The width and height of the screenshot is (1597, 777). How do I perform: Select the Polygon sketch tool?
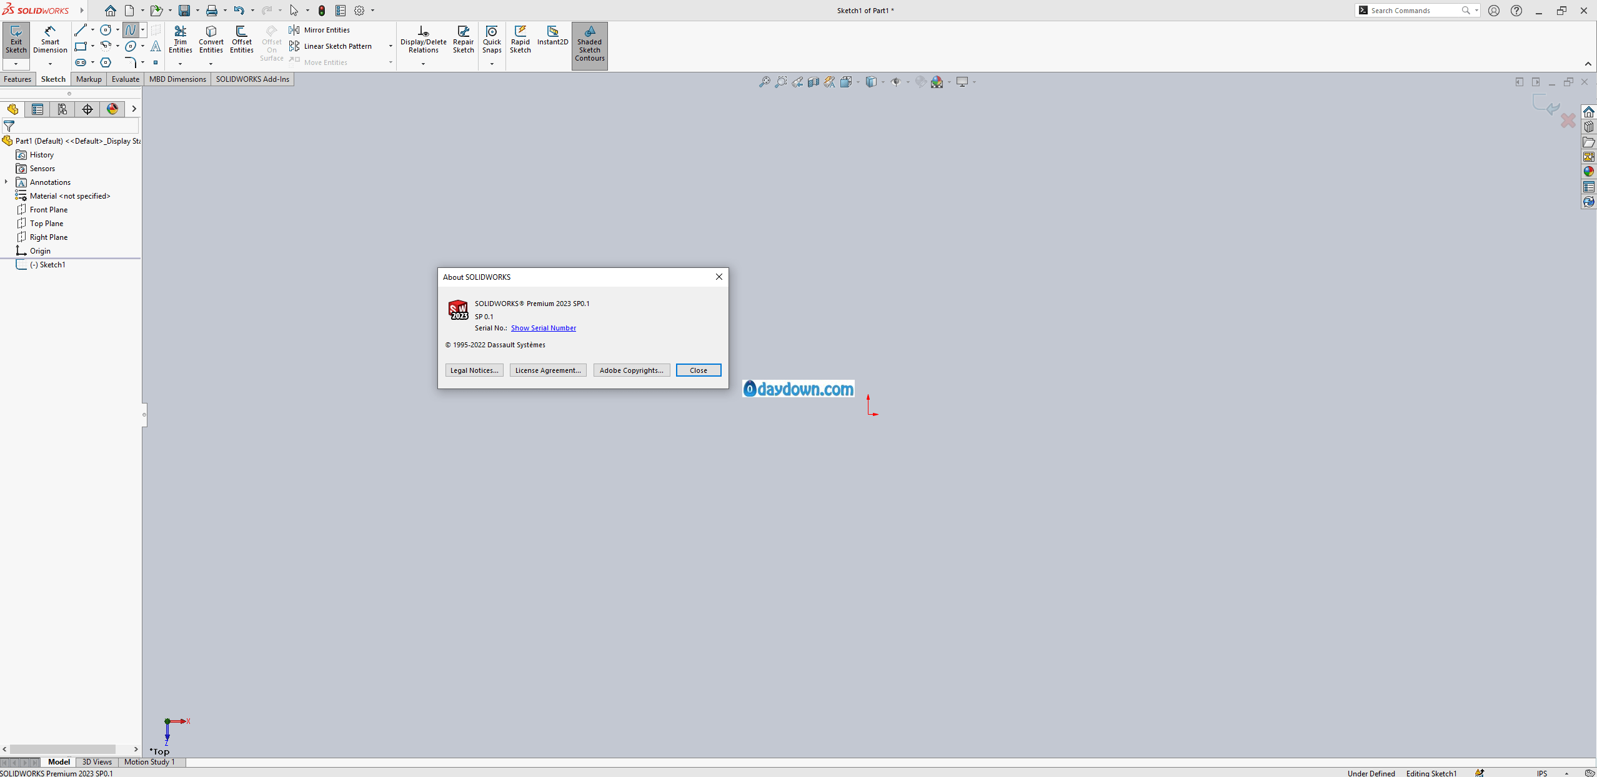click(x=106, y=62)
